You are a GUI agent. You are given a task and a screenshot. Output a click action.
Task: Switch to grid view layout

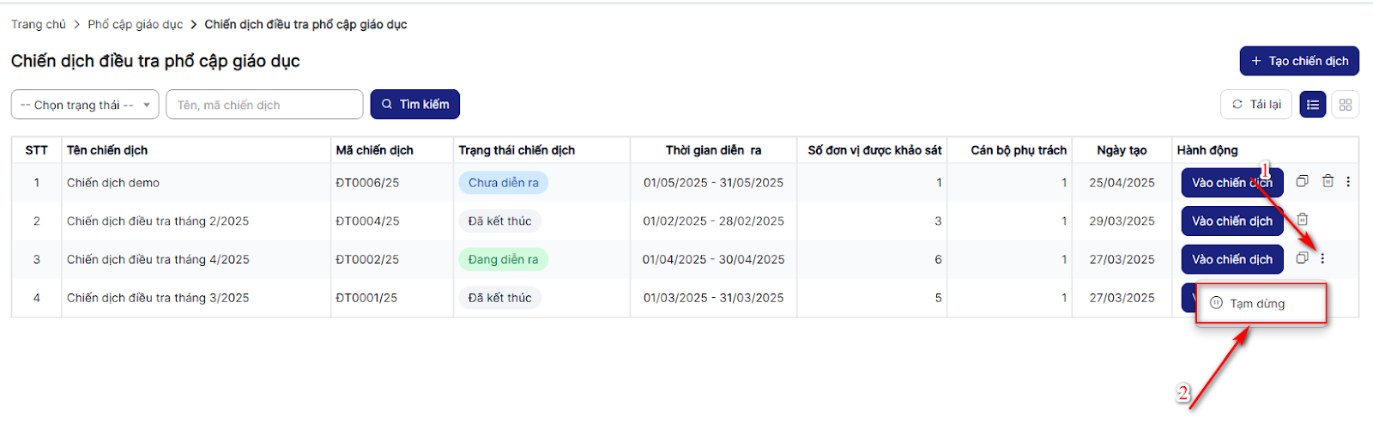[1345, 105]
